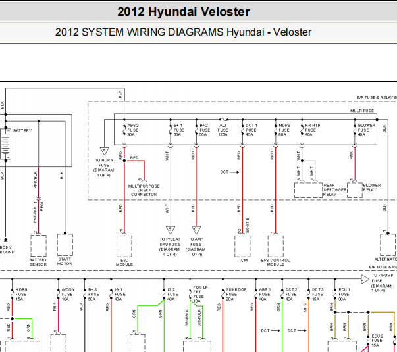Click the TCM dashed component box
This screenshot has width=397, height=352.
click(x=242, y=246)
